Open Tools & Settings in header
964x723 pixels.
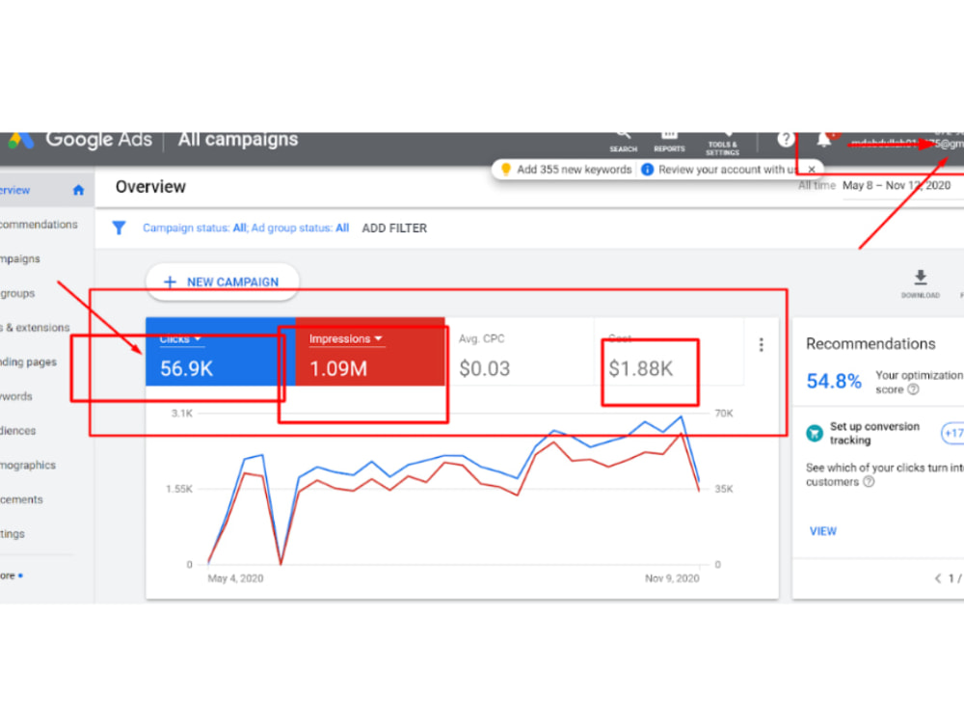(722, 144)
